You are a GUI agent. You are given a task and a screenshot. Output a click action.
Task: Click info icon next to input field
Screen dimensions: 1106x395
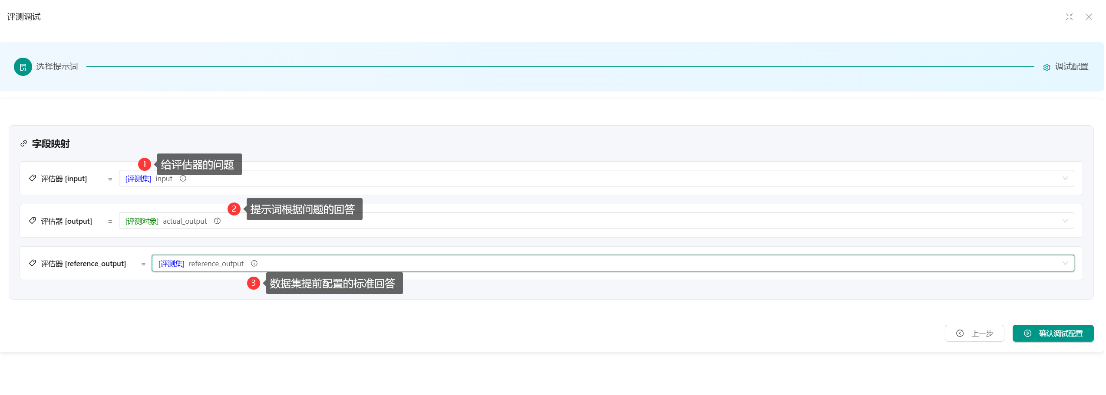coord(183,179)
